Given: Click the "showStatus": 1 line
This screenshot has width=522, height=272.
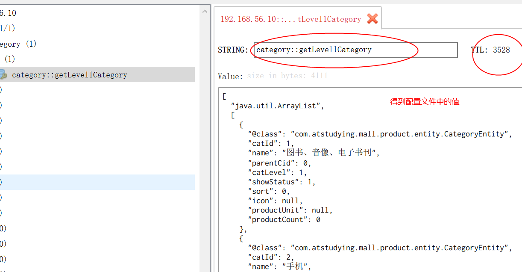Looking at the screenshot, I should tap(282, 182).
